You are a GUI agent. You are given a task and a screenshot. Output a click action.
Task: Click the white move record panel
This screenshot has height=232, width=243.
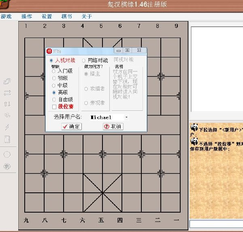coord(217,69)
